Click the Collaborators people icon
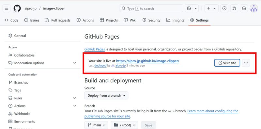The image size is (261, 129). coord(10,55)
